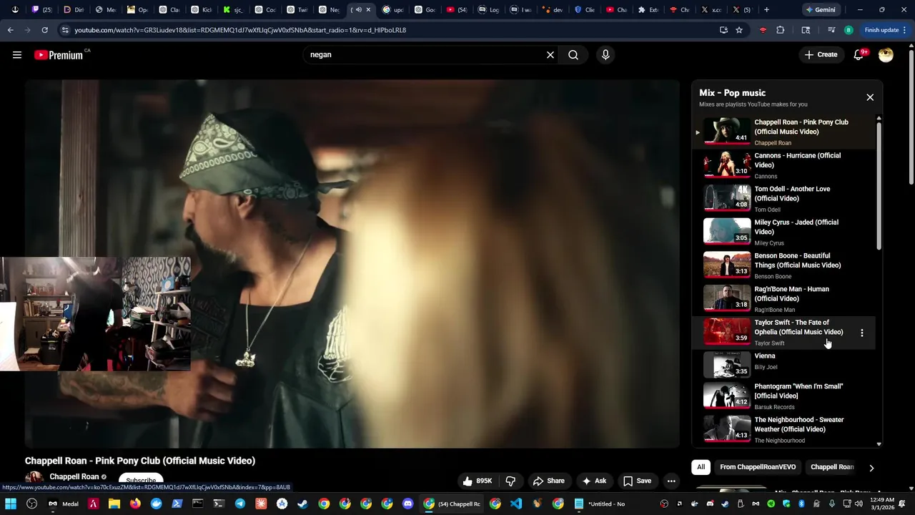Select the All filter chip
The width and height of the screenshot is (915, 515).
701,467
